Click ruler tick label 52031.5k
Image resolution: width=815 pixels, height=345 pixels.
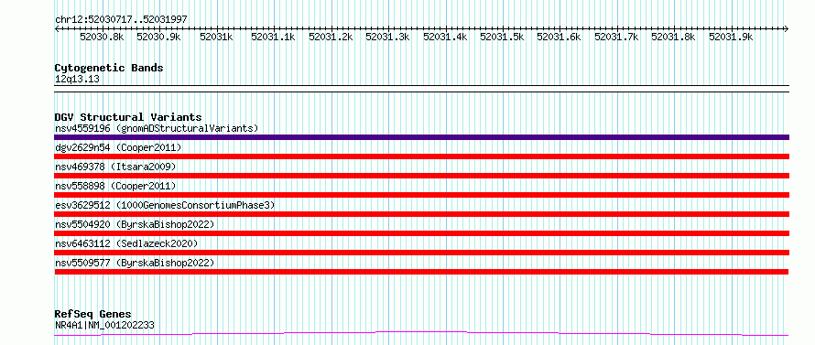(x=502, y=37)
